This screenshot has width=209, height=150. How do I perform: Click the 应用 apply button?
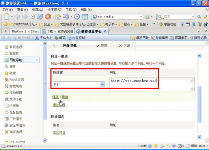click(102, 46)
